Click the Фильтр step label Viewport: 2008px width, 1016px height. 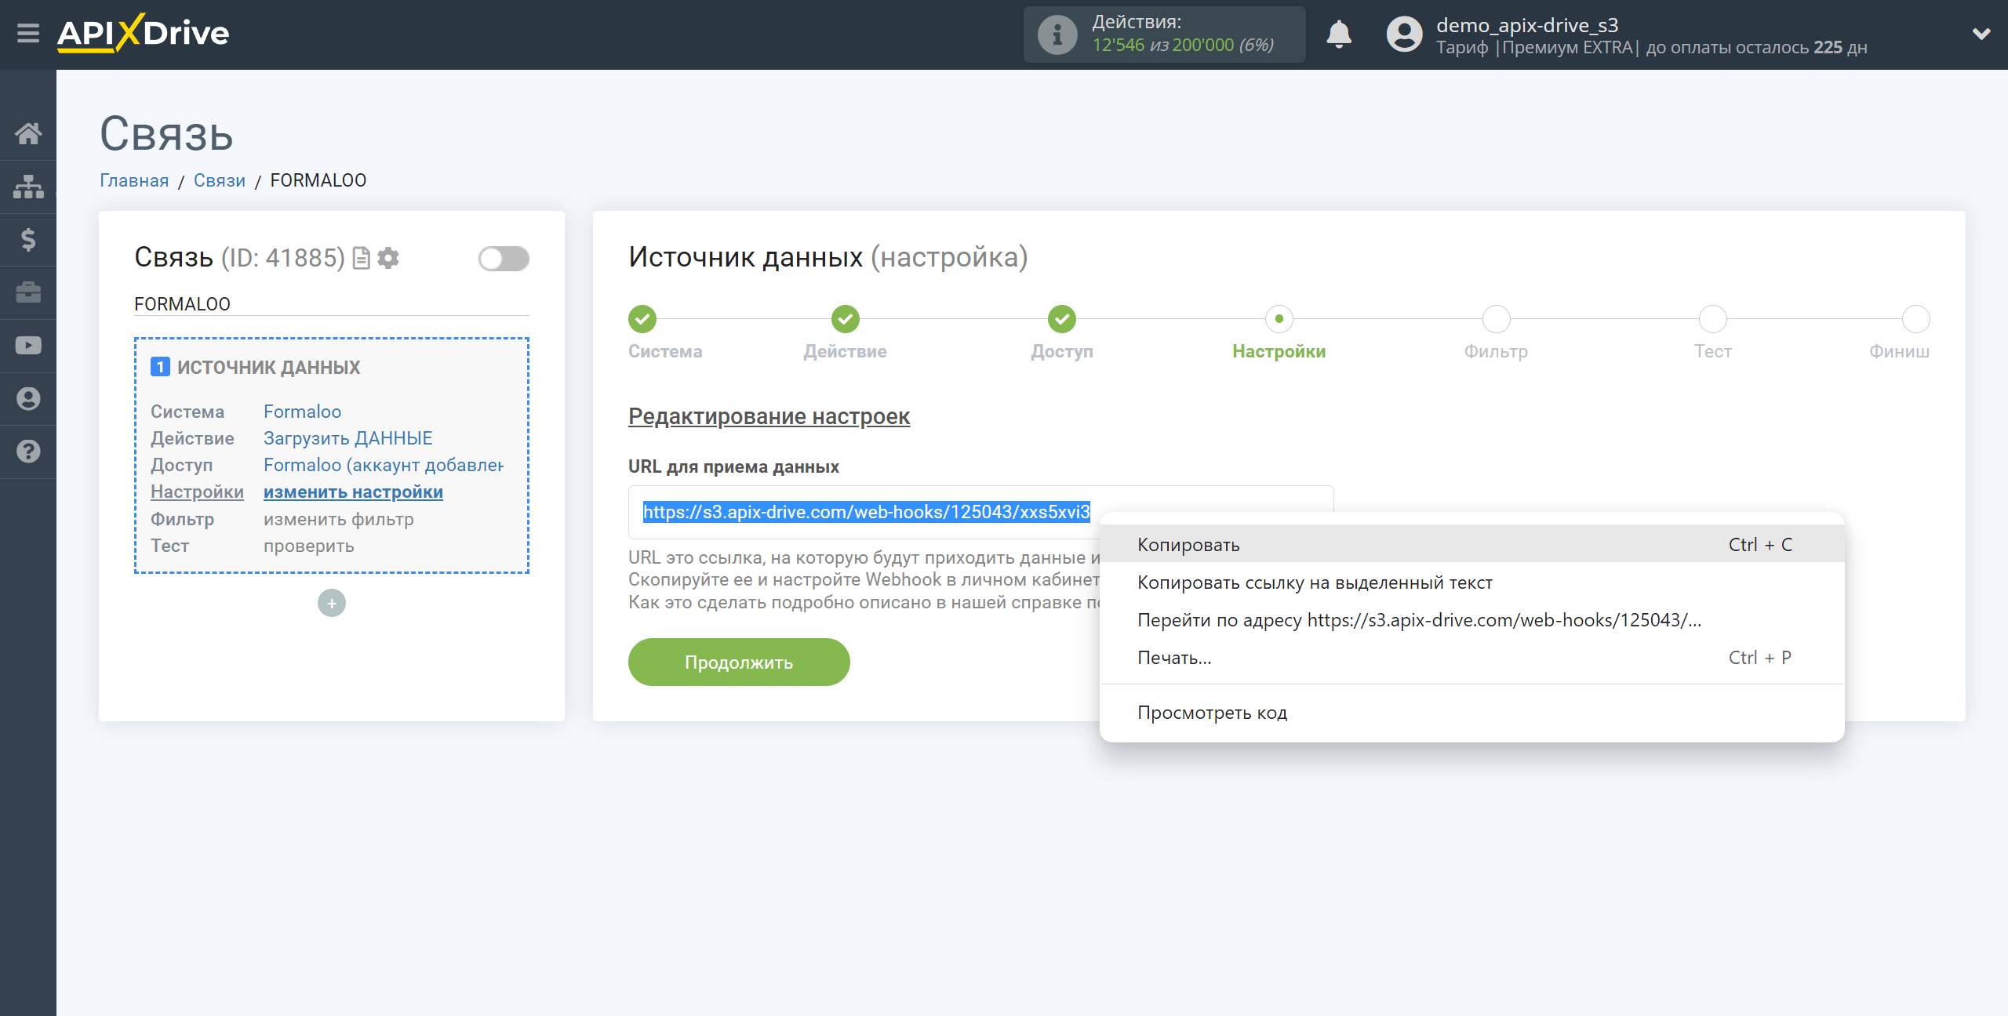pos(1497,351)
